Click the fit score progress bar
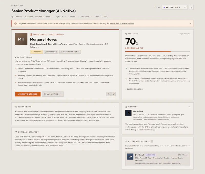The image size is (205, 174). point(158,52)
